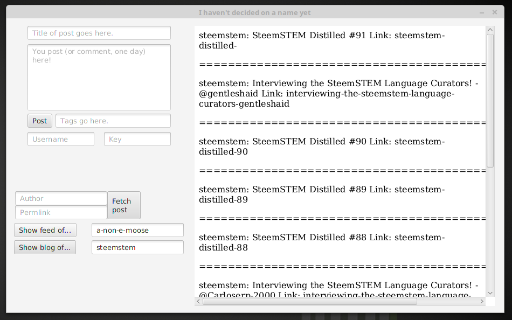Screen dimensions: 512x320
Task: Click the horizontal scrollbar right arrow
Action: point(482,301)
